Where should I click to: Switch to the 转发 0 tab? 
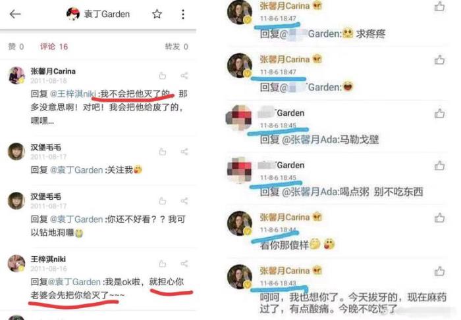click(176, 47)
